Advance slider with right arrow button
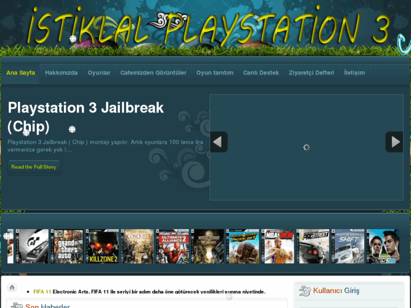The width and height of the screenshot is (411, 308). click(394, 142)
